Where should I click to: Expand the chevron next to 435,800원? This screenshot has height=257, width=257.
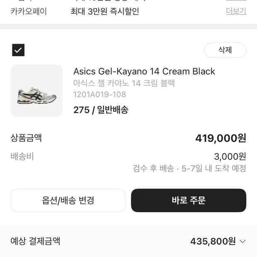(x=243, y=241)
